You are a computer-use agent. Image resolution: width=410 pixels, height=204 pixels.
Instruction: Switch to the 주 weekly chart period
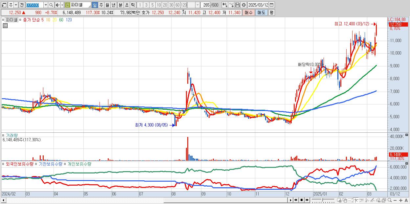point(101,5)
